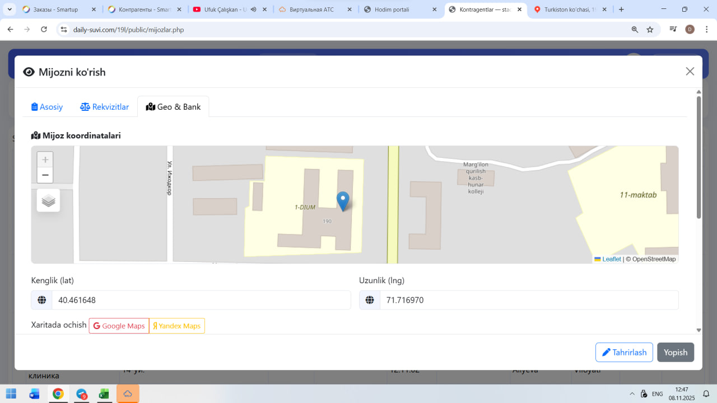The width and height of the screenshot is (717, 403).
Task: Click the dialog's vertical scrollbar
Action: tap(699, 157)
